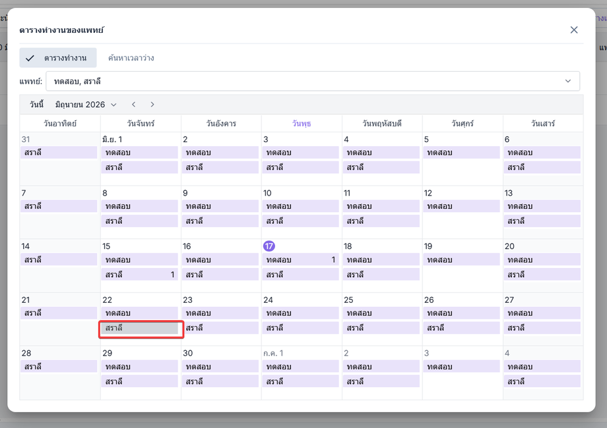This screenshot has width=607, height=428.
Task: Select ทดสอบ entry on June 4
Action: point(381,153)
